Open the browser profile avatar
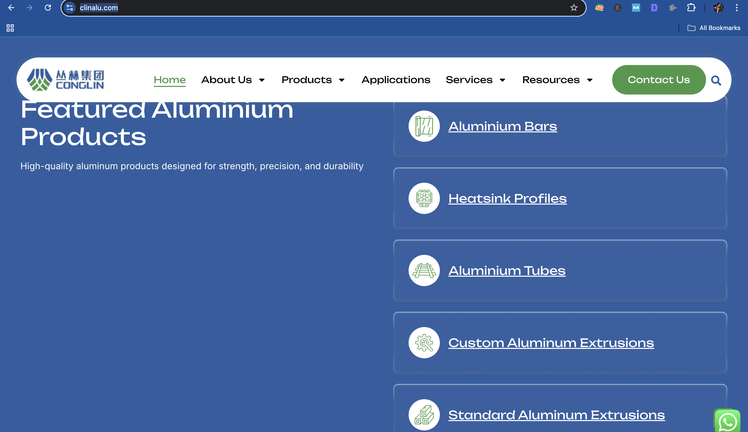This screenshot has width=748, height=432. coord(718,8)
